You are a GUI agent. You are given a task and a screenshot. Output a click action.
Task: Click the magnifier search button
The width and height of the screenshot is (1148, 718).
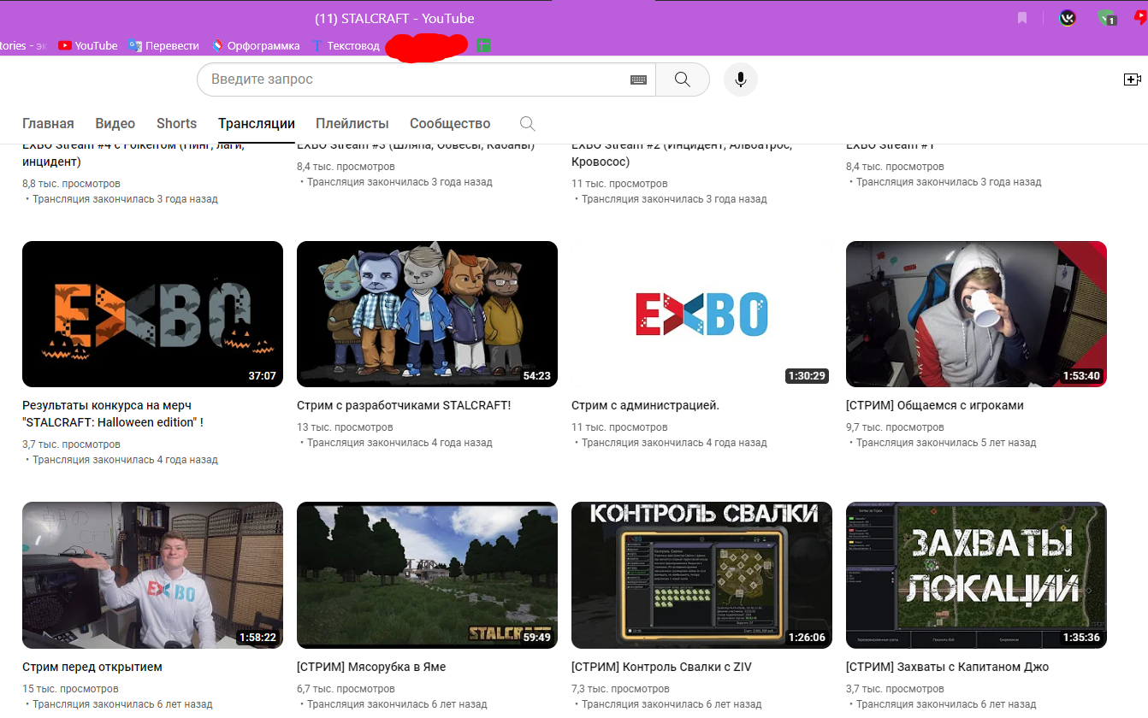tap(682, 79)
